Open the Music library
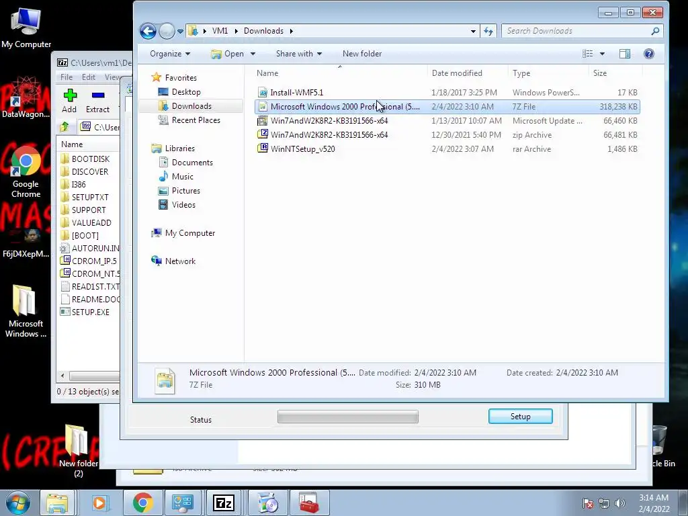 [176, 177]
